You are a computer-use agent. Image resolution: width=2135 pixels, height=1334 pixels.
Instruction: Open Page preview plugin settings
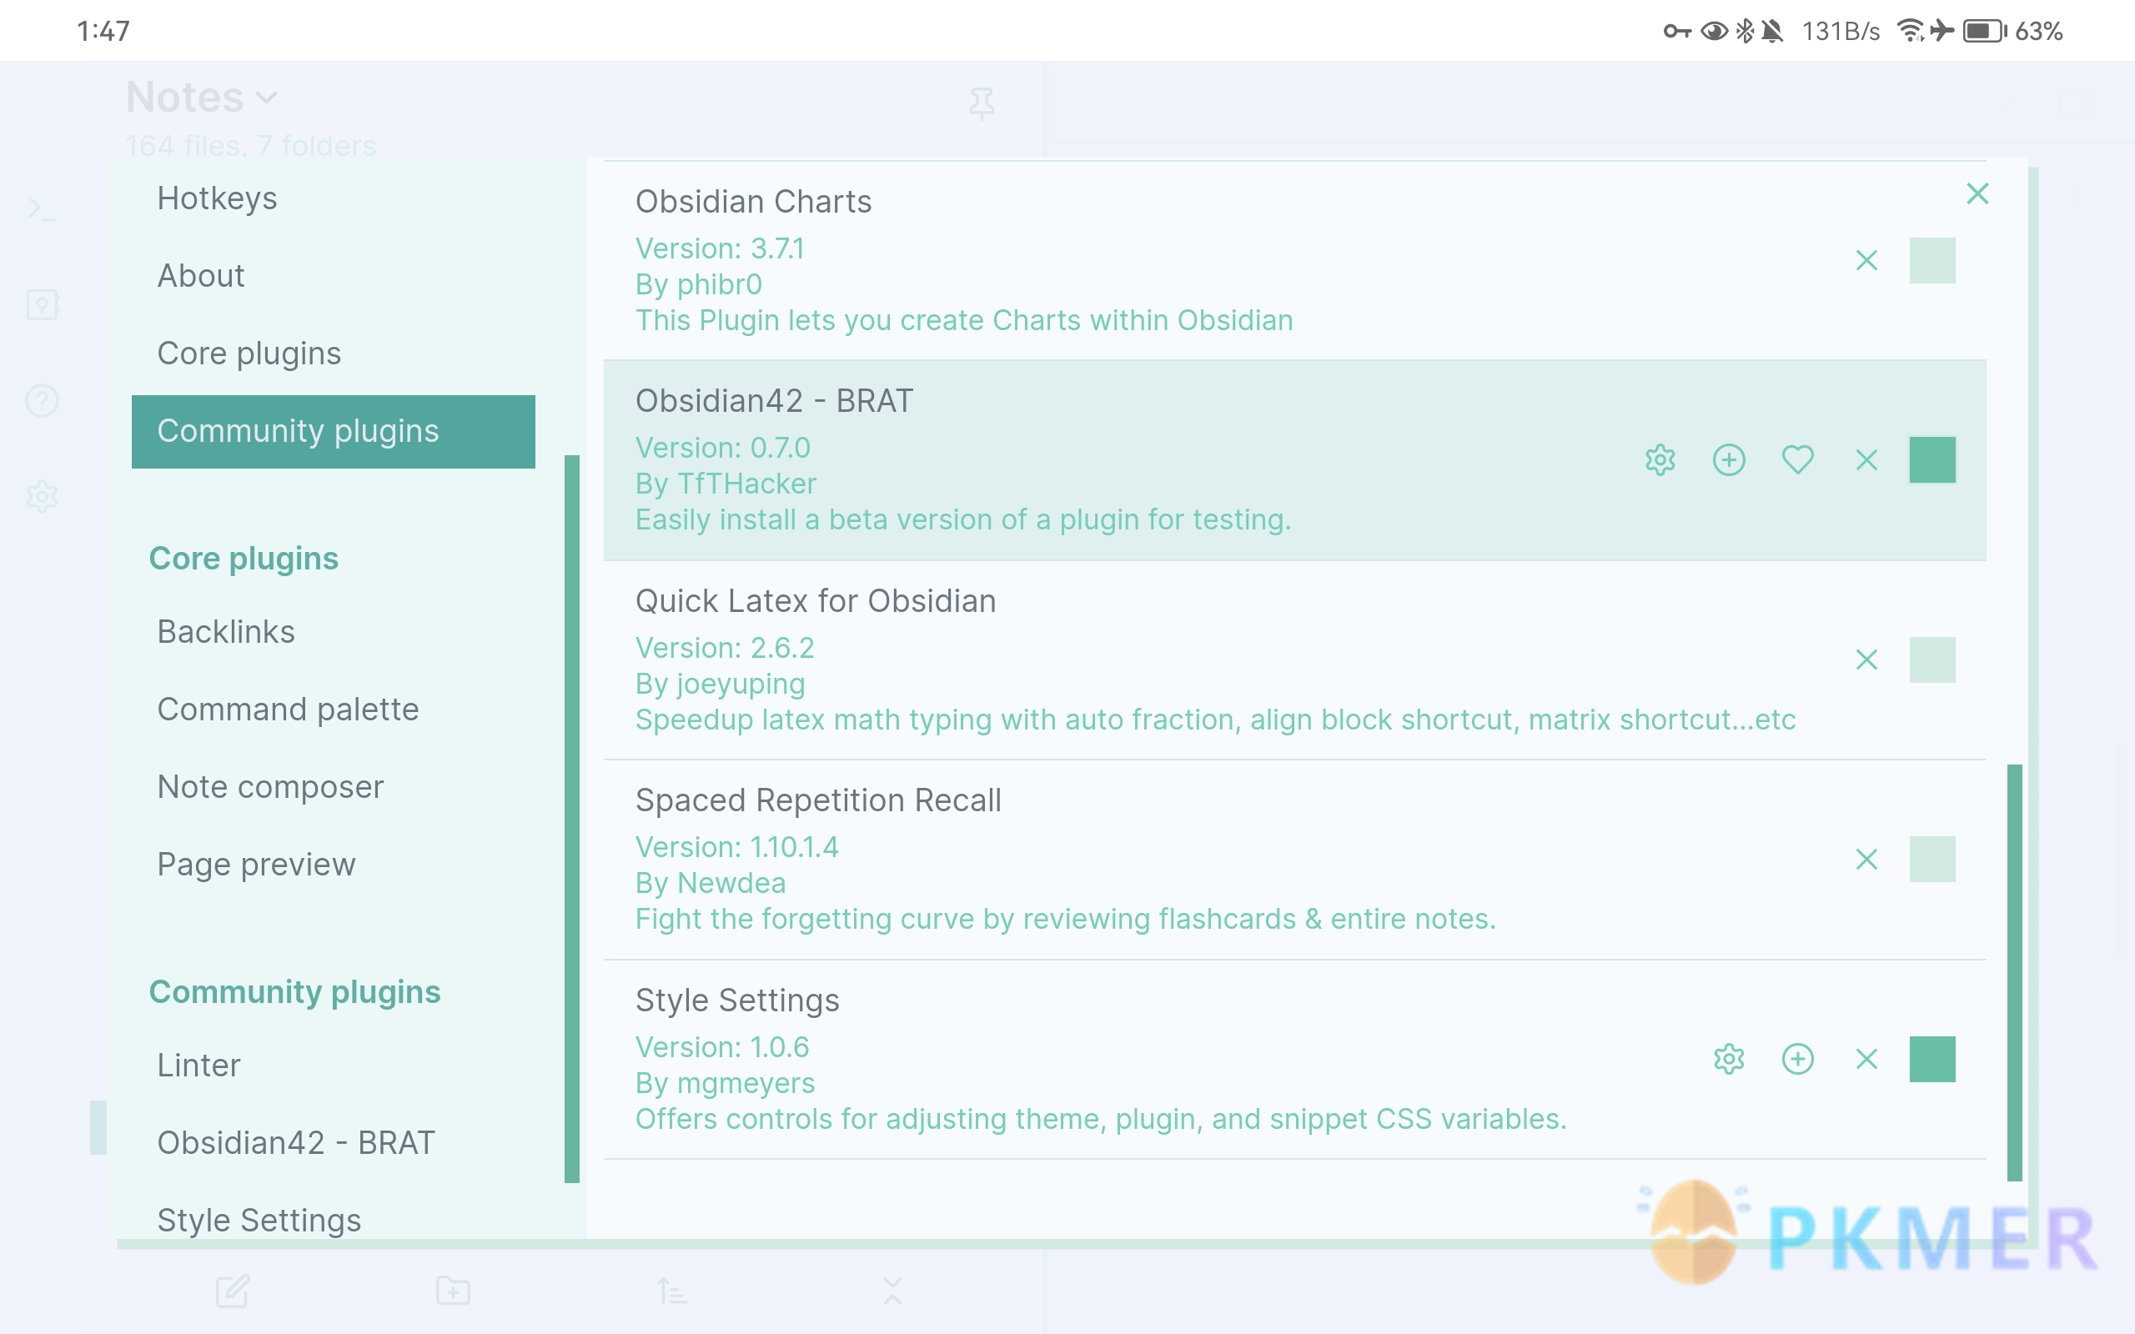click(x=334, y=865)
